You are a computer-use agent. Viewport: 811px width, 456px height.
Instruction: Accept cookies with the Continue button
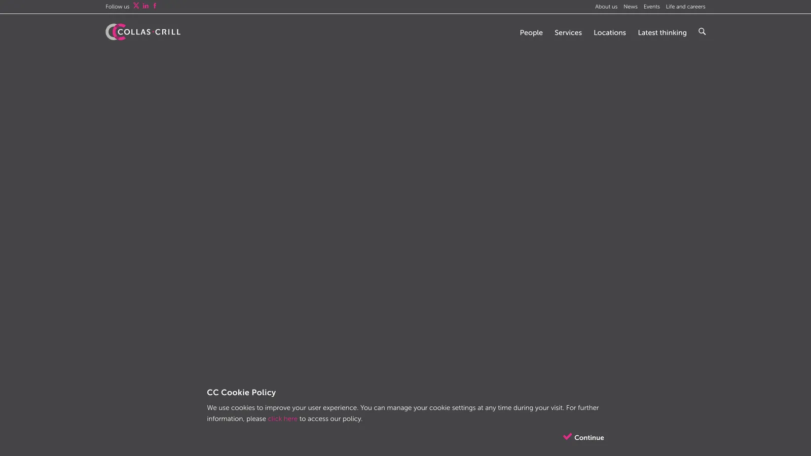coord(583,437)
